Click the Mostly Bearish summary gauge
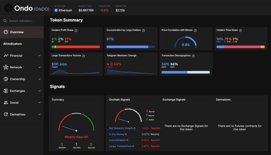Screen dimensions: 271x155 point(76,122)
